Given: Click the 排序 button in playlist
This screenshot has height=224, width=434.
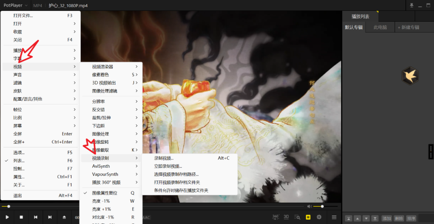Looking at the screenshot, I should click(411, 218).
